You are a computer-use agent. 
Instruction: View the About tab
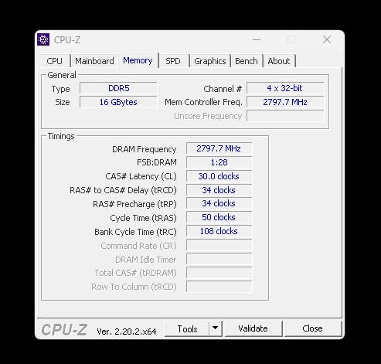[279, 61]
